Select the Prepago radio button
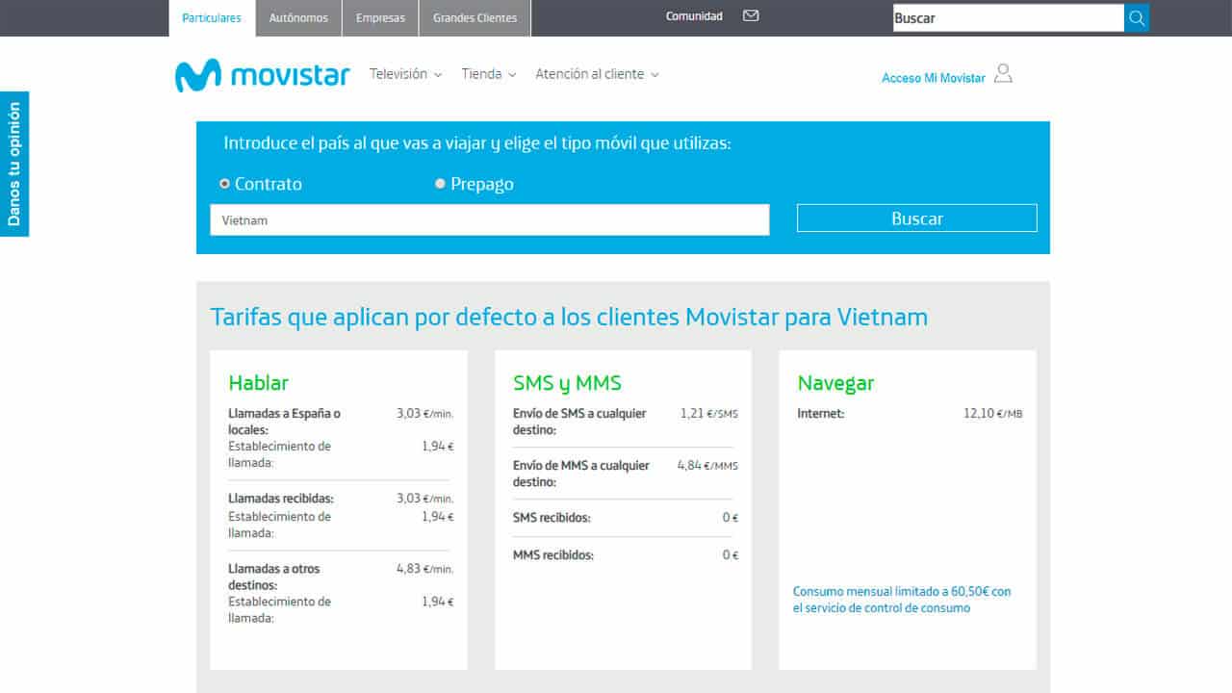1232x693 pixels. pos(441,184)
